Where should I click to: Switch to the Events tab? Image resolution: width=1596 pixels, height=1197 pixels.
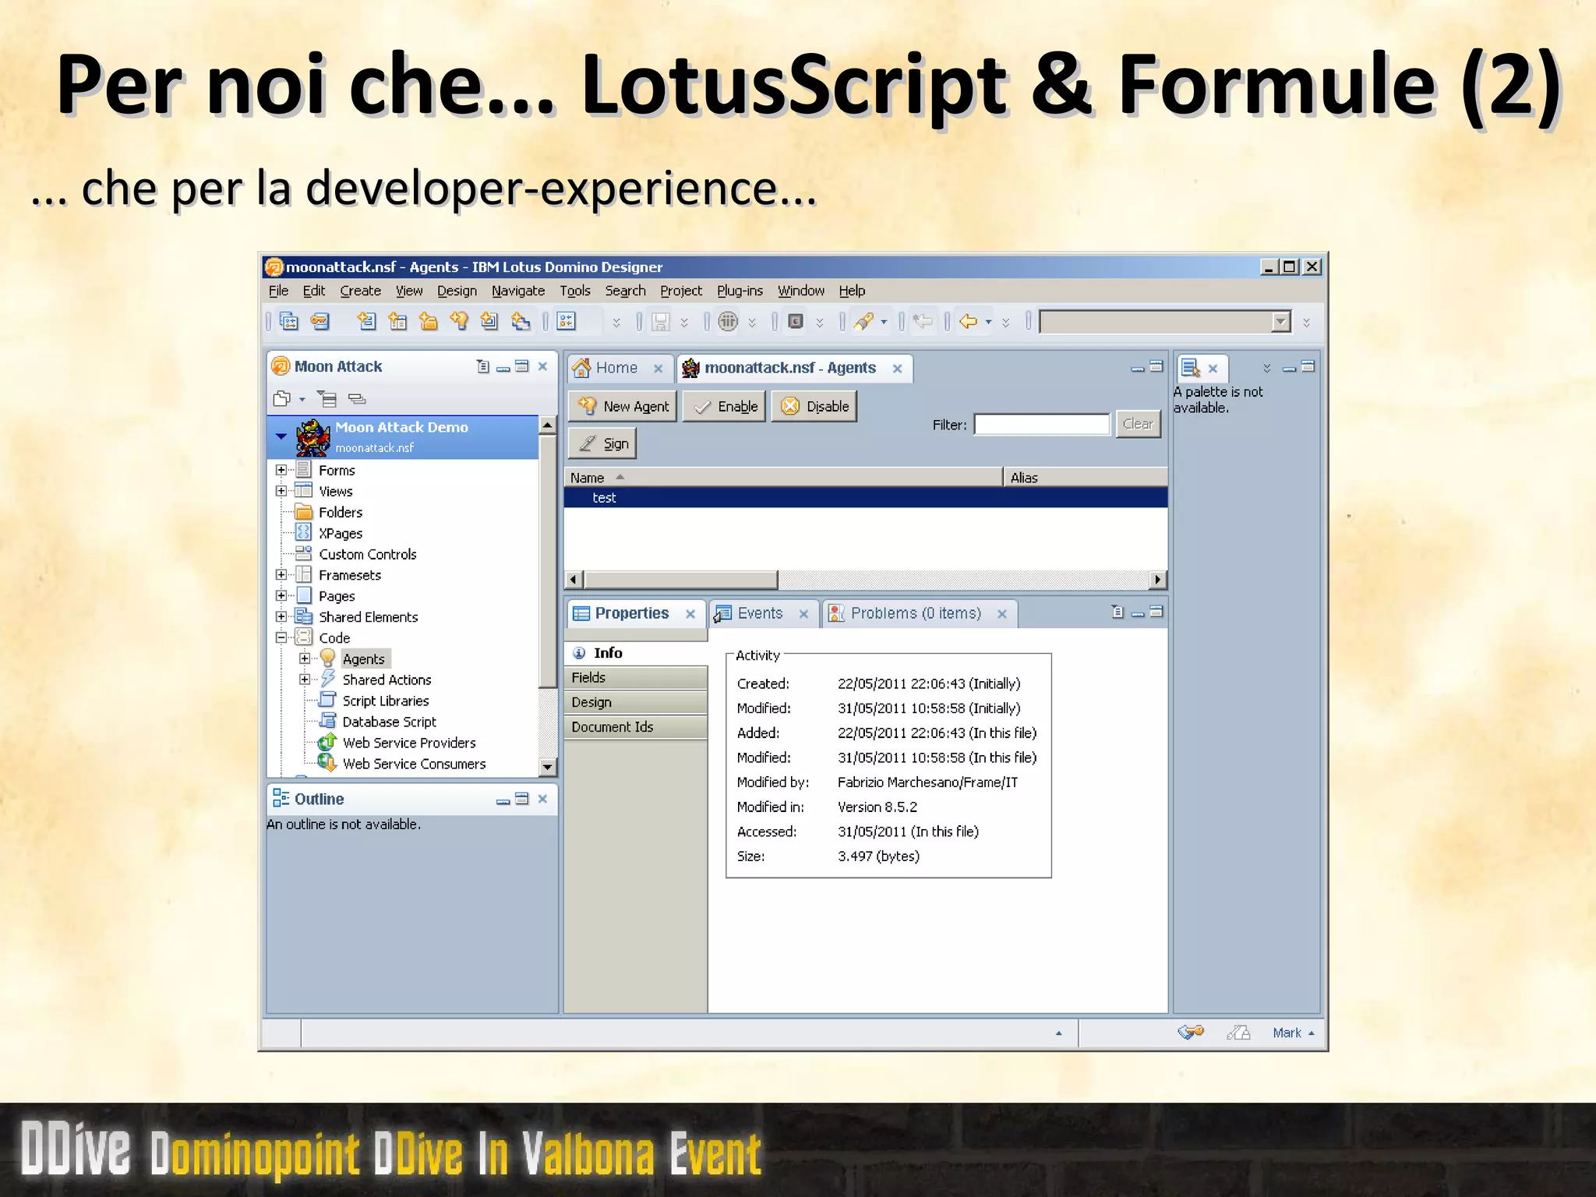[x=760, y=613]
